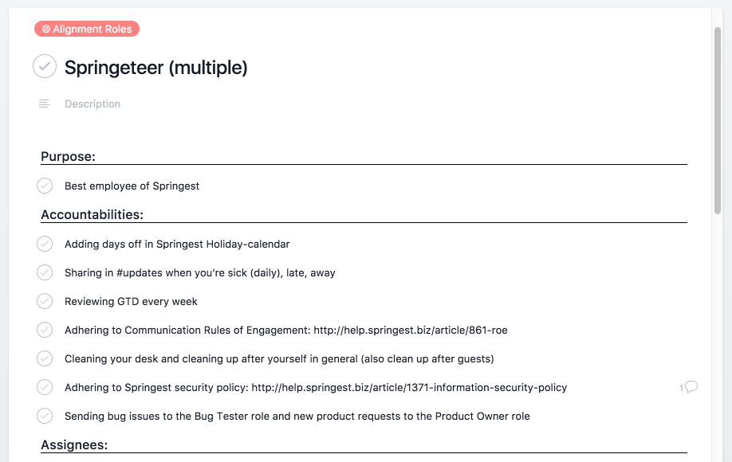Viewport: 732px width, 462px height.
Task: Check the 'Sending bug issues' subtask circle
Action: click(x=45, y=416)
